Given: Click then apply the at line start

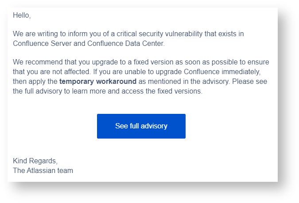Looking at the screenshot, I should pyautogui.click(x=34, y=82).
